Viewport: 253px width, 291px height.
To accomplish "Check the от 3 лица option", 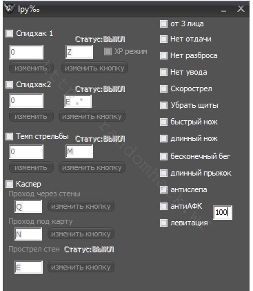I will pos(163,24).
